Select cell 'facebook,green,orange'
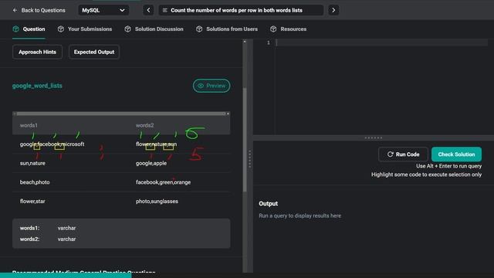 coord(163,182)
